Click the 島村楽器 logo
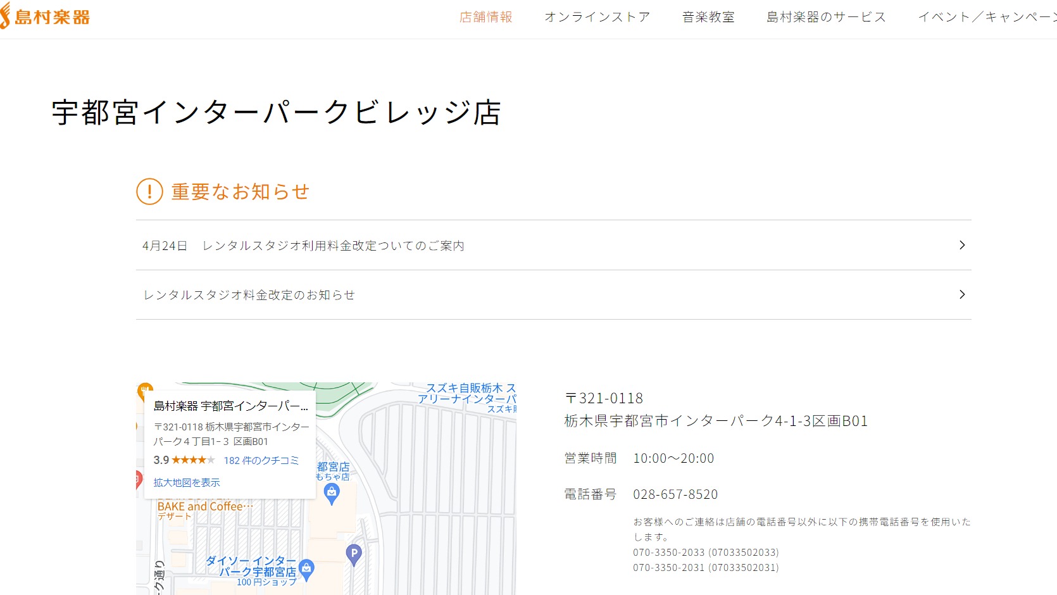Viewport: 1057px width, 595px height. (x=45, y=16)
